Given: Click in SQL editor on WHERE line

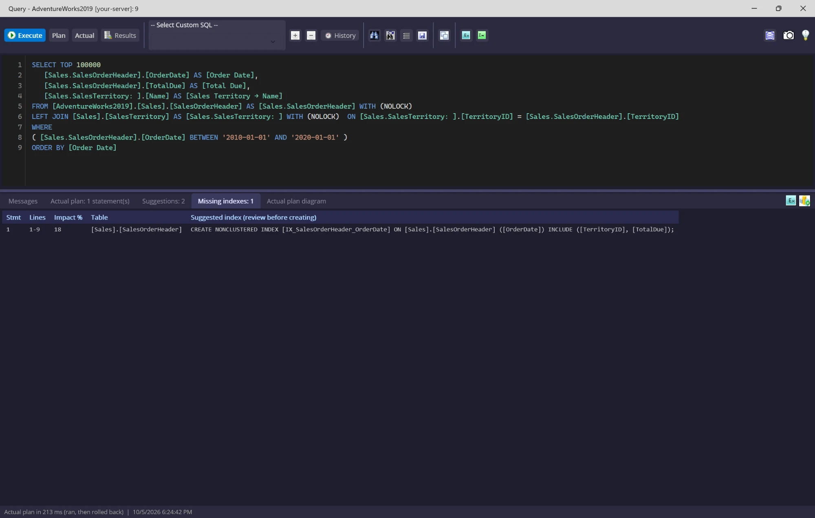Looking at the screenshot, I should [x=42, y=127].
